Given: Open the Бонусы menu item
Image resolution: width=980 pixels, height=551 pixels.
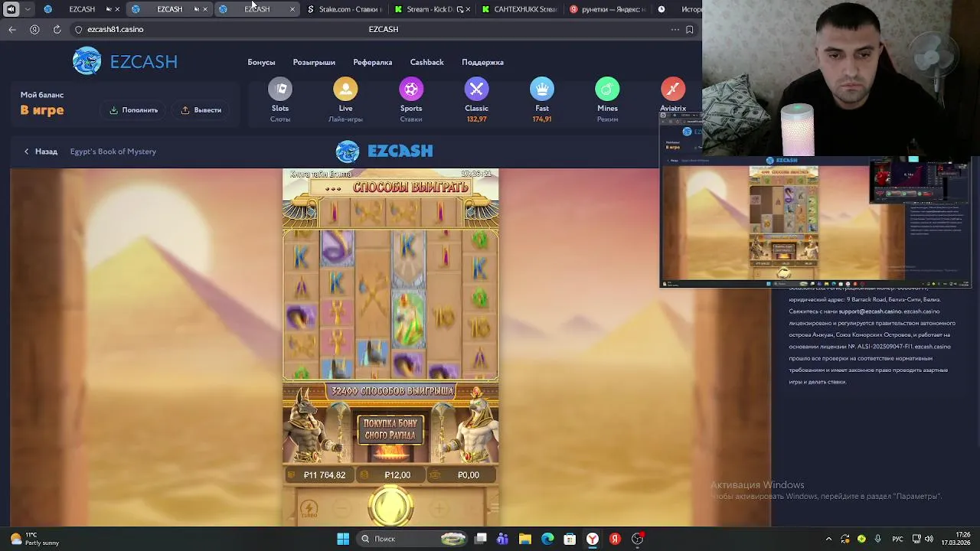Looking at the screenshot, I should tap(261, 62).
